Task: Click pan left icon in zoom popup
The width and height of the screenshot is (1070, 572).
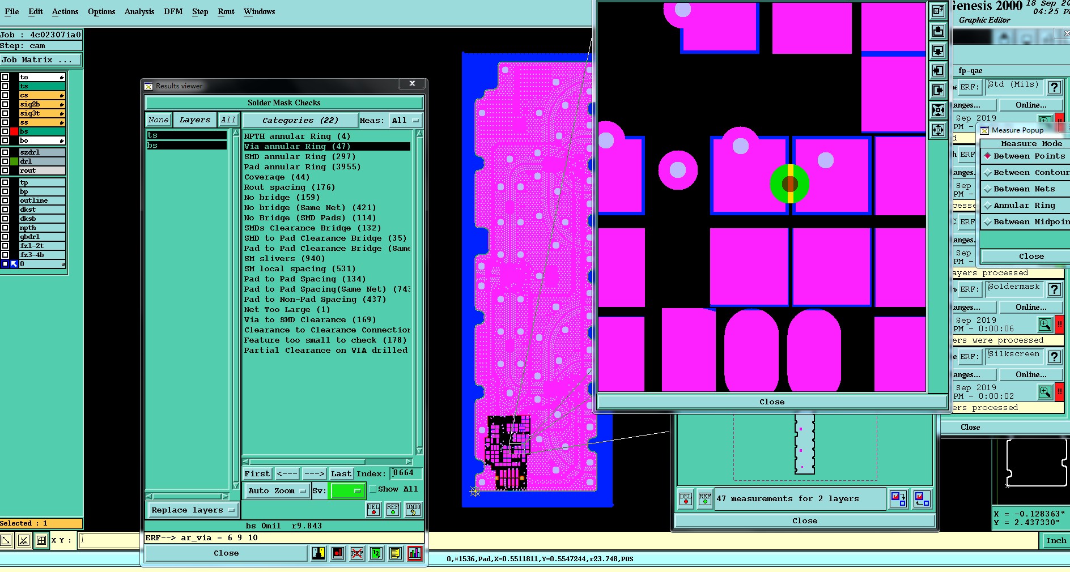Action: (x=938, y=70)
